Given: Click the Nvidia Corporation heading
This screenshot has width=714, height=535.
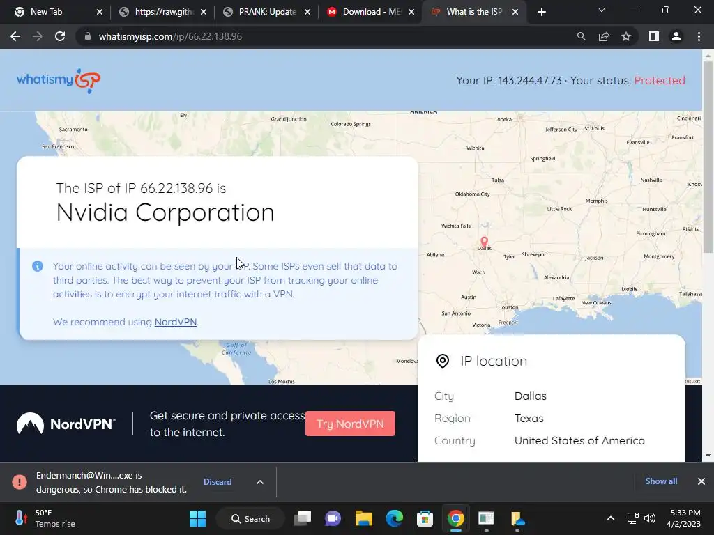Looking at the screenshot, I should point(165,212).
